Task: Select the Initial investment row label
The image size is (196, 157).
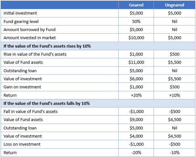Action: 20,13
